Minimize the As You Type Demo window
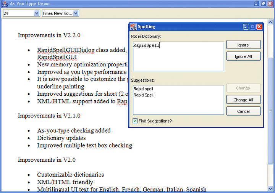This screenshot has height=193, width=275. tap(257, 4)
